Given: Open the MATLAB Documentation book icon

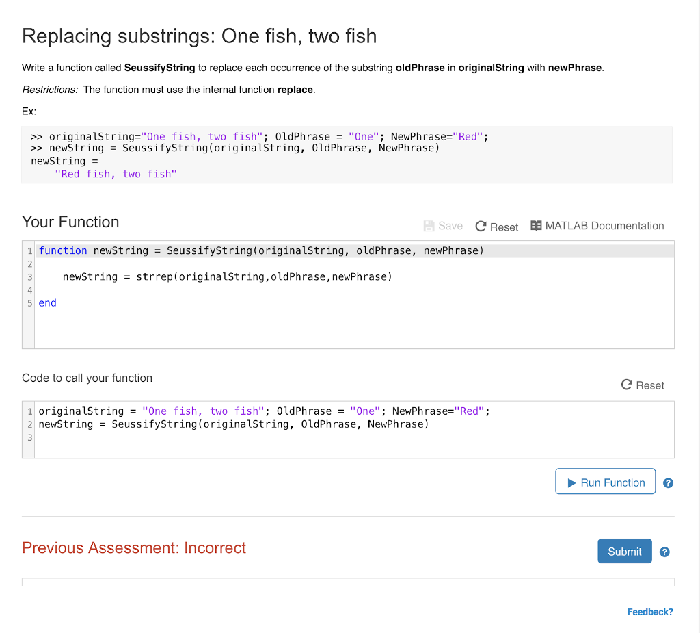Looking at the screenshot, I should tap(537, 226).
